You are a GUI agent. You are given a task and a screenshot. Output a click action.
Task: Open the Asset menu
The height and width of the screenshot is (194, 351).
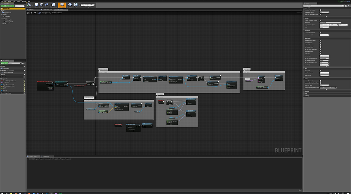[x=9, y=1]
